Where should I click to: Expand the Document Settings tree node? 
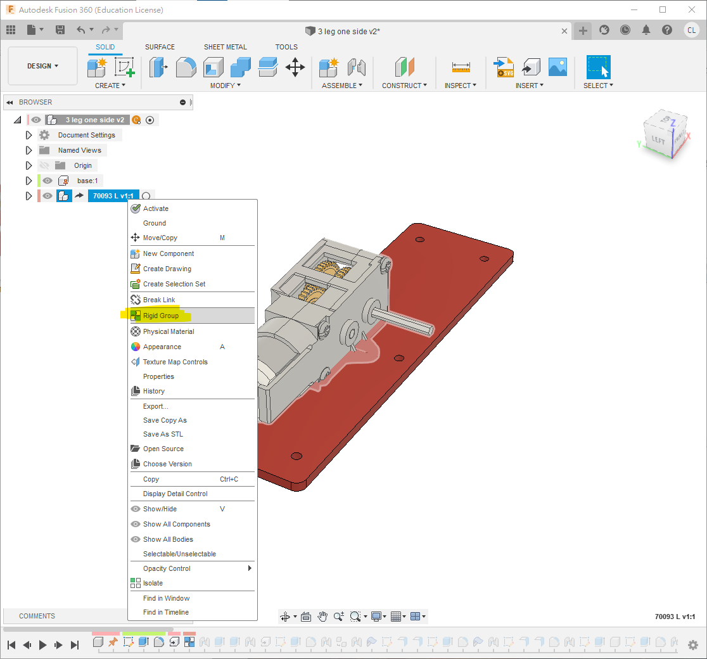coord(29,135)
